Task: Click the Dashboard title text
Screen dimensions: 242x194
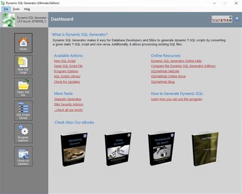Action: [x=62, y=19]
